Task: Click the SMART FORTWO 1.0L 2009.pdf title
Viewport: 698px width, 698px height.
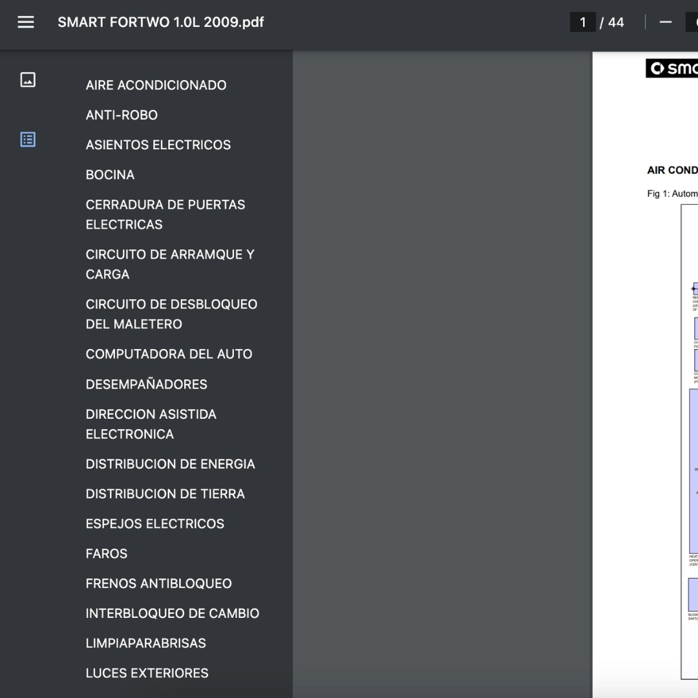Action: click(161, 22)
